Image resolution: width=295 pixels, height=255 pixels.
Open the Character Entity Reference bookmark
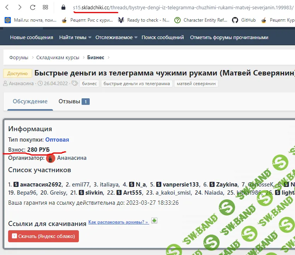201,20
